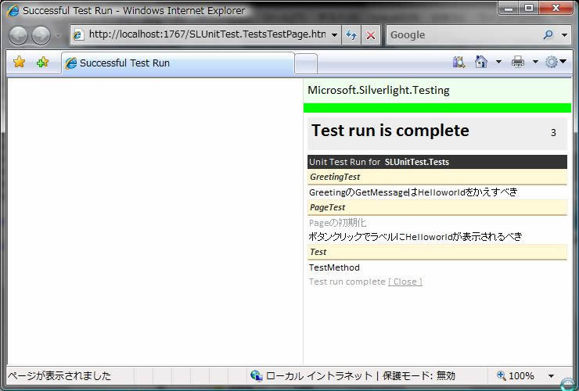Click into the Google search box
The width and height of the screenshot is (579, 391).
[464, 34]
